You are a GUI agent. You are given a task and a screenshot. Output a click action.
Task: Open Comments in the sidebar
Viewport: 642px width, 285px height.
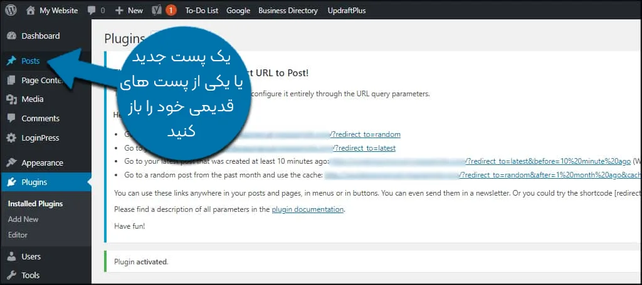[41, 118]
